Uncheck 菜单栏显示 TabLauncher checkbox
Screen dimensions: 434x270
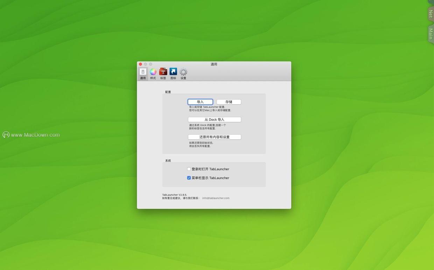click(x=189, y=178)
